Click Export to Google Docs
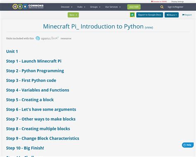 (150, 15)
